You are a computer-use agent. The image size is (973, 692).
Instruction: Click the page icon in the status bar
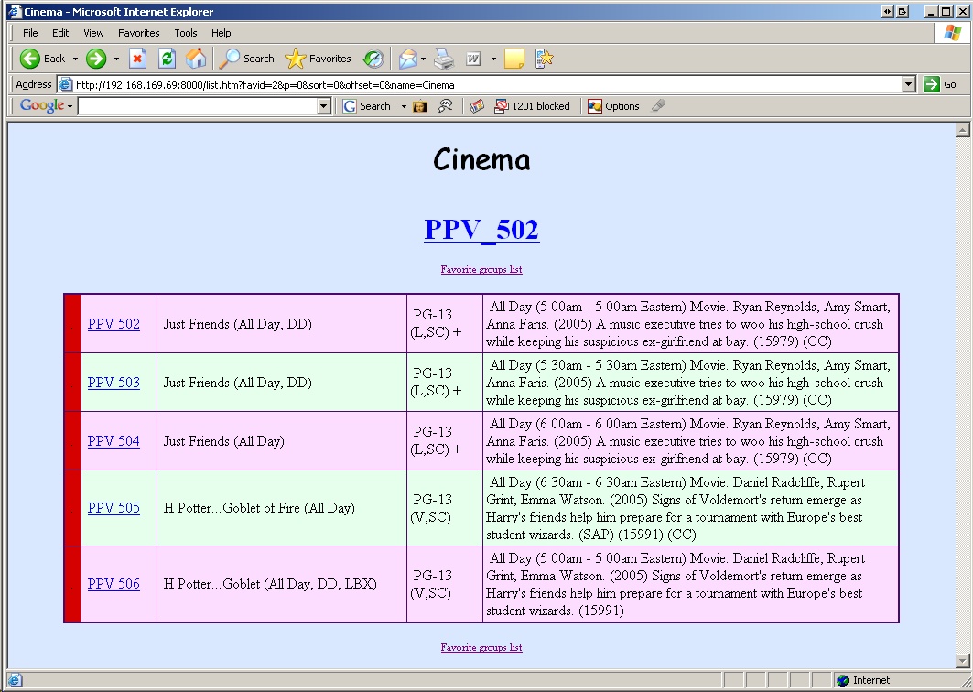(15, 680)
